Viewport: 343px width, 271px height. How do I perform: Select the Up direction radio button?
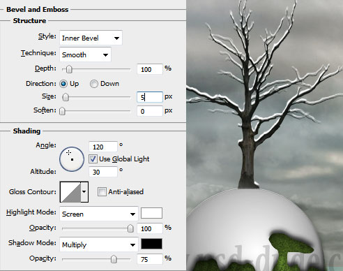63,84
